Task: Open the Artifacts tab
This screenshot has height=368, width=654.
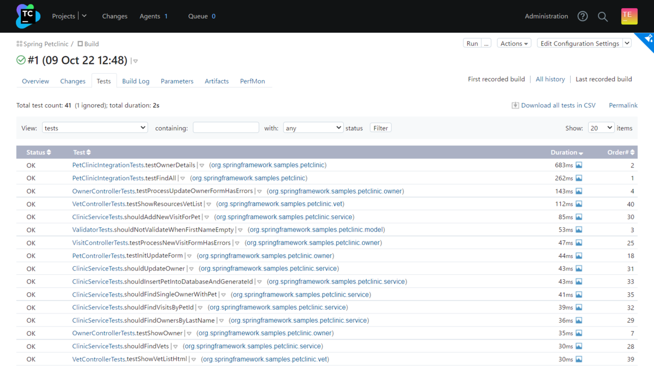Action: point(216,81)
